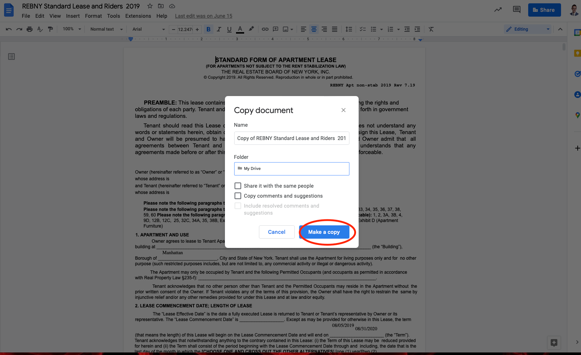Click the copy Name input field

[291, 138]
